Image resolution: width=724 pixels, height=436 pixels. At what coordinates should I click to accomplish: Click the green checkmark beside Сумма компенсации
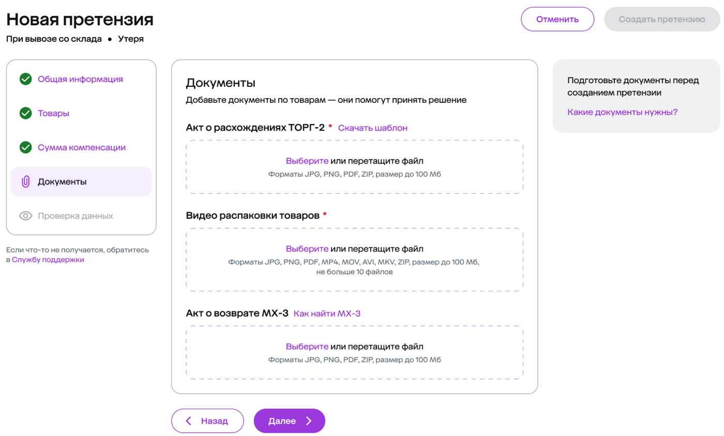(25, 147)
